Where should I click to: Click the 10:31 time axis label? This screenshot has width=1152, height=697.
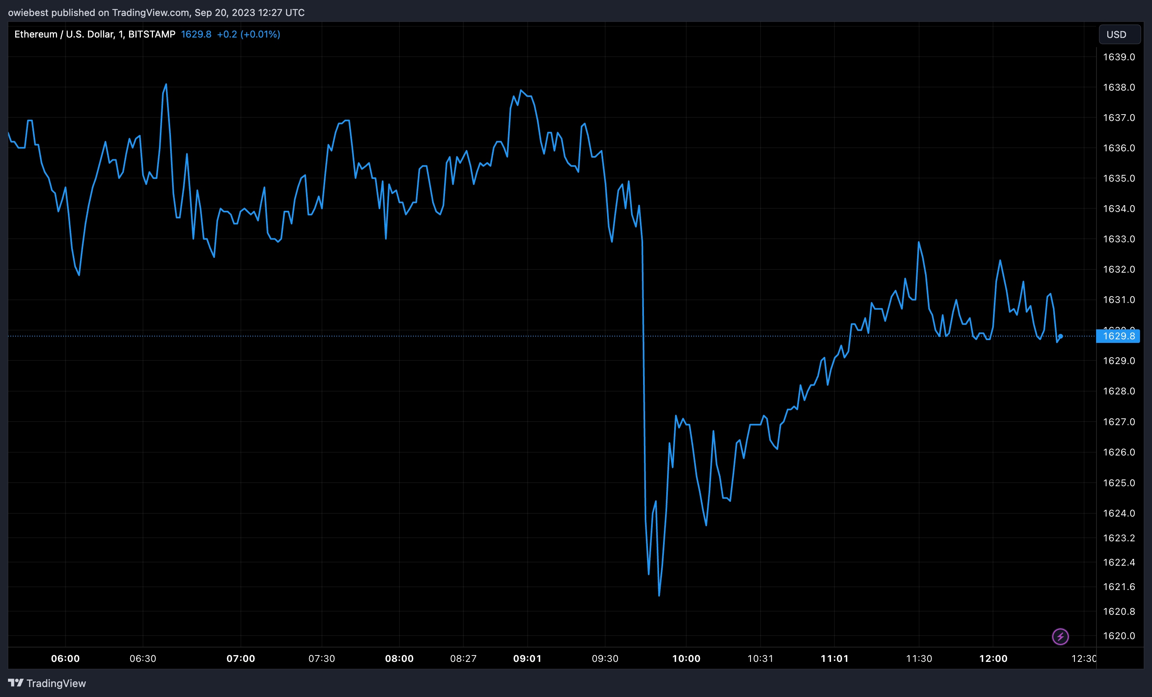[x=760, y=658]
